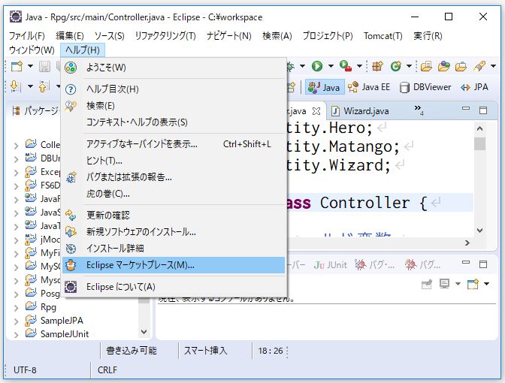Screen dimensions: 505x383
Task: Open the last バグ view tab
Action: pyautogui.click(x=423, y=265)
